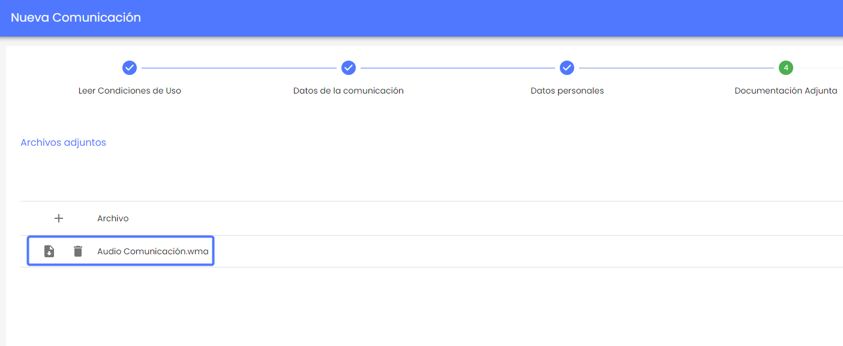Click the step one checkmark circle
The width and height of the screenshot is (843, 346).
[x=130, y=68]
